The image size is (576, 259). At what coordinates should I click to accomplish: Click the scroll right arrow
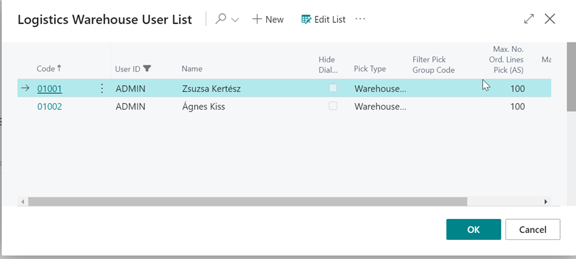click(x=546, y=201)
